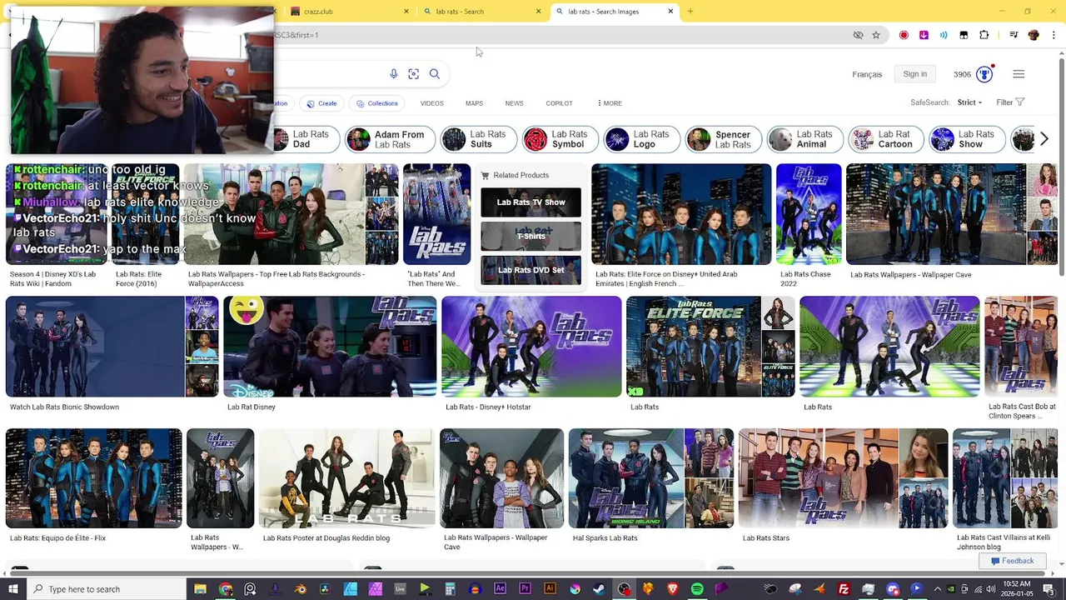Open the media controls music icon

pyautogui.click(x=1014, y=35)
